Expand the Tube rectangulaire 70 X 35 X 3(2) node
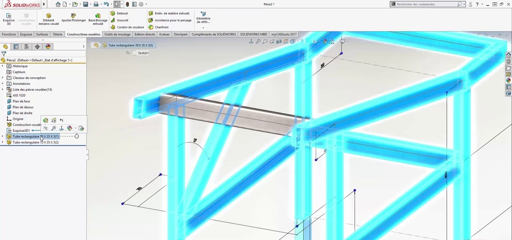512x240 pixels. click(3, 142)
